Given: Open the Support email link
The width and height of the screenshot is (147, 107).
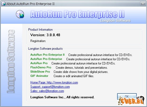Looking at the screenshot, I should click(x=50, y=87).
